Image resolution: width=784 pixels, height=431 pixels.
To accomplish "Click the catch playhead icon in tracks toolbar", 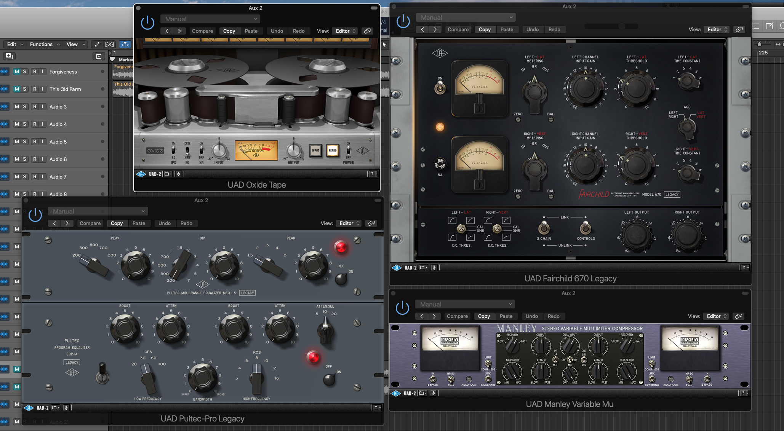I will point(125,44).
